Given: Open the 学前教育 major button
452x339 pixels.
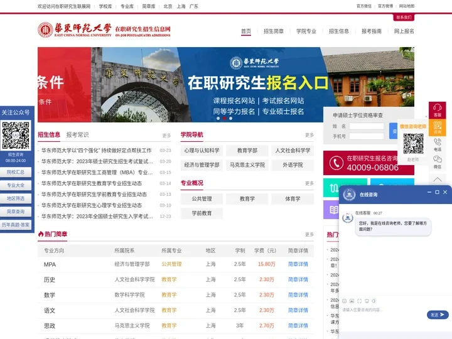Looking at the screenshot, I should pyautogui.click(x=202, y=213).
